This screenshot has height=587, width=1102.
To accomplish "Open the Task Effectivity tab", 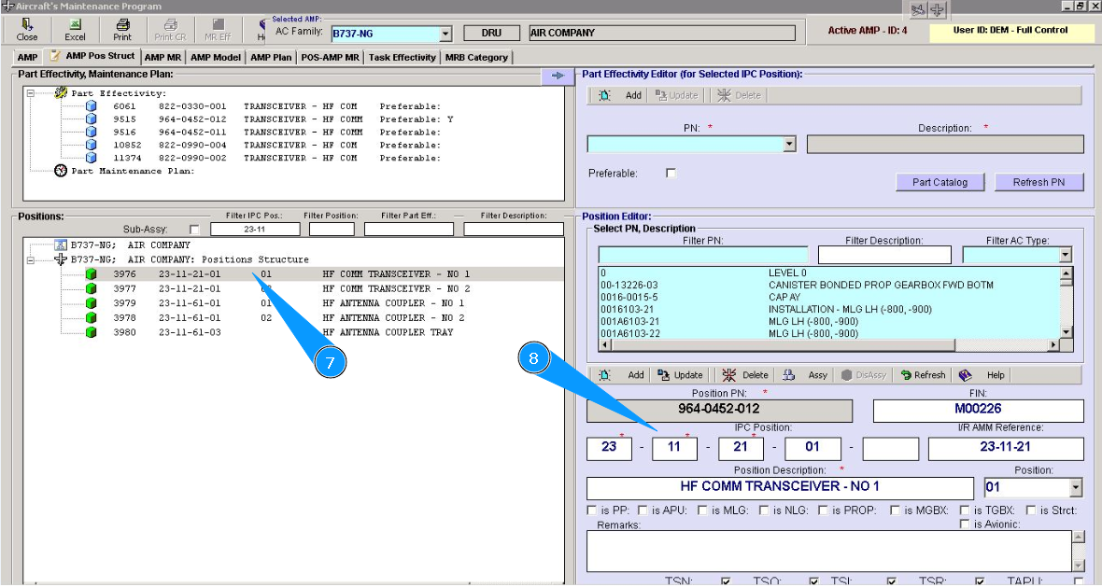I will click(x=402, y=57).
